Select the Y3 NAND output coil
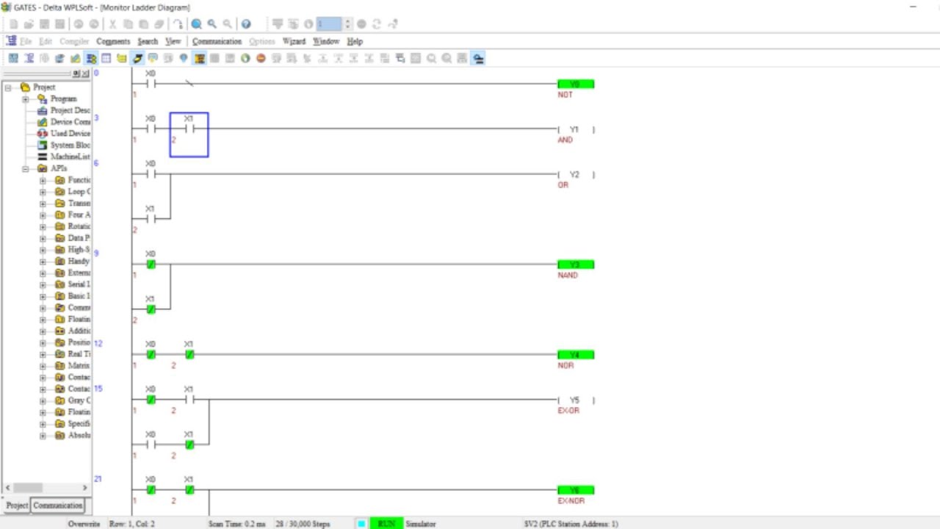Image resolution: width=940 pixels, height=529 pixels. point(576,264)
